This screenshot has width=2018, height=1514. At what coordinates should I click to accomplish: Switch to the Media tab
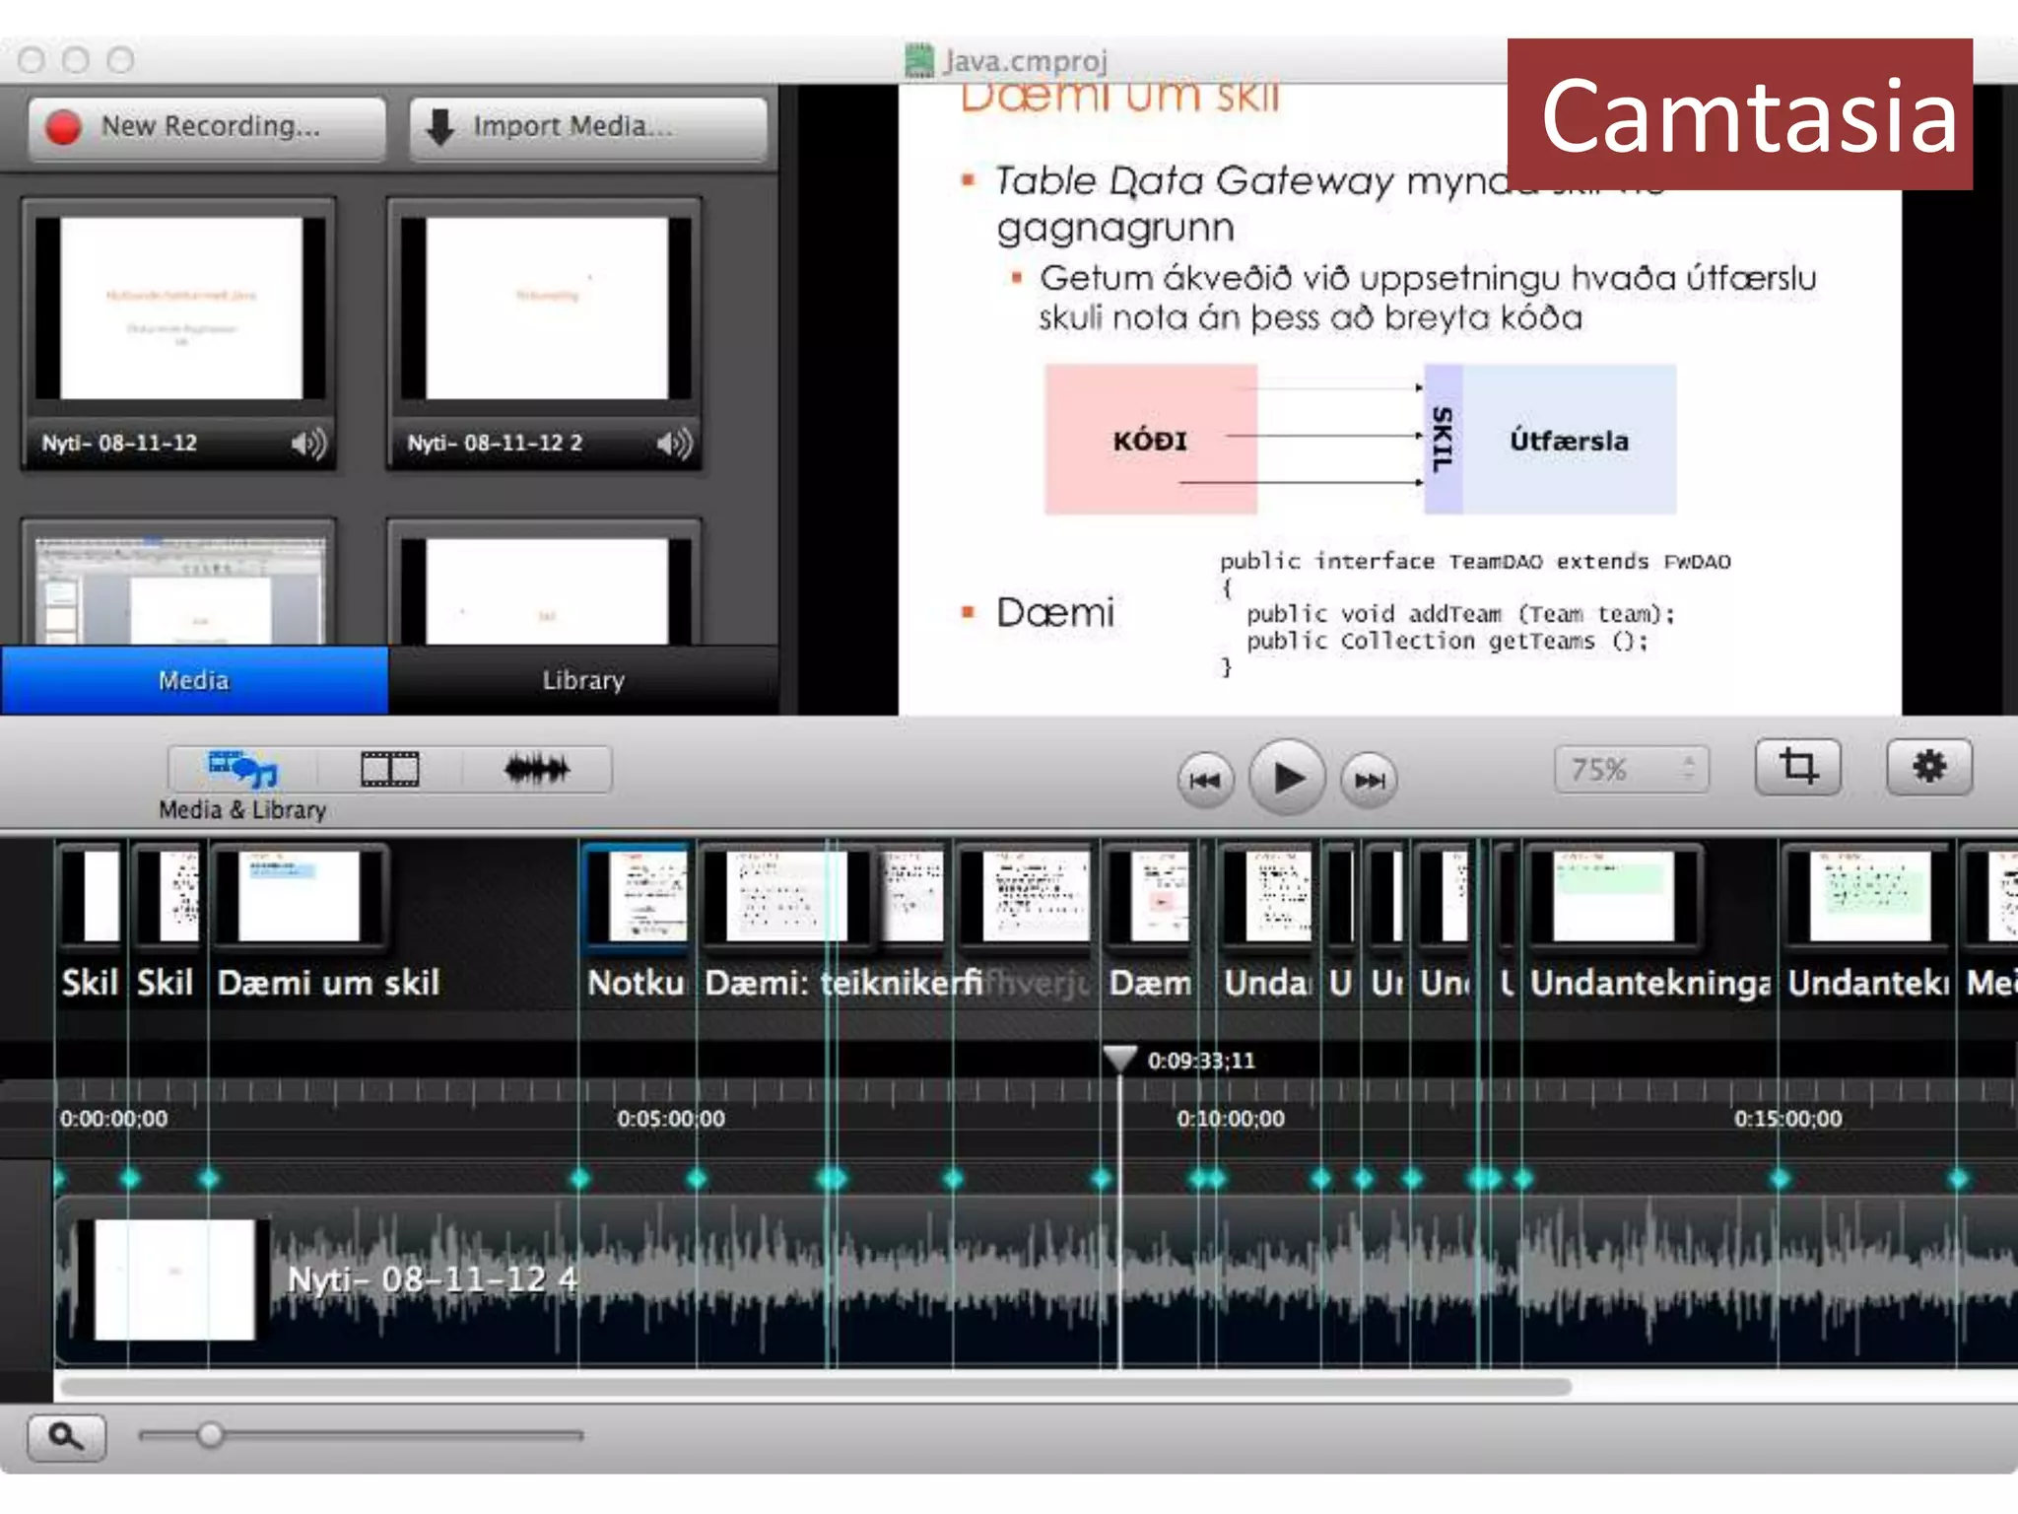pyautogui.click(x=194, y=680)
